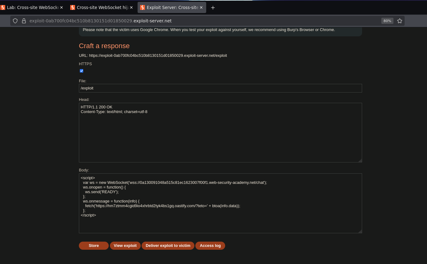Click the View exploit button
Screen dimensions: 427x264
pyautogui.click(x=125, y=246)
